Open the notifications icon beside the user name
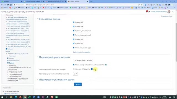Screen dimensions: 177x99 [x=147, y=12]
